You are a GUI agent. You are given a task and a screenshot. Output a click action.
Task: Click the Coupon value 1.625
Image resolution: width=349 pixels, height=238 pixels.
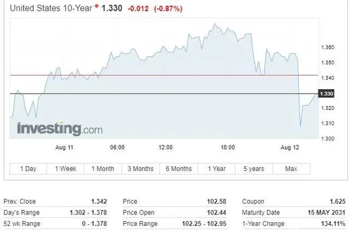(x=338, y=202)
